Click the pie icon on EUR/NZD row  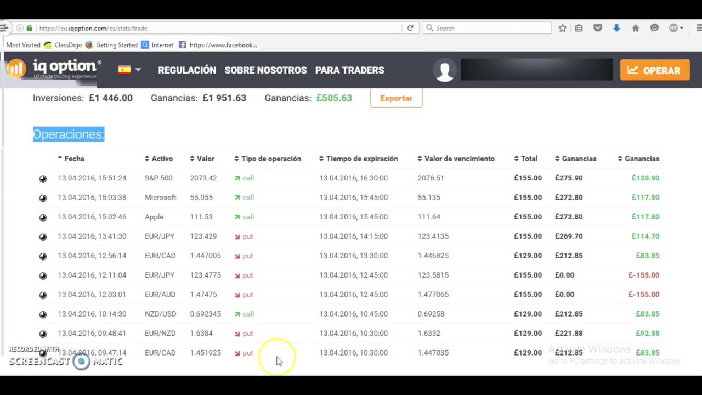pos(43,334)
